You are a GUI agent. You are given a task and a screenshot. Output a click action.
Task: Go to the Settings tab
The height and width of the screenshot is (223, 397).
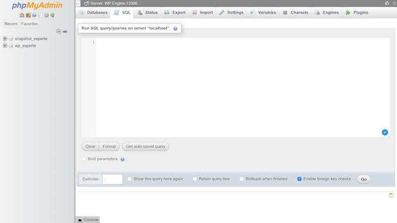231,13
